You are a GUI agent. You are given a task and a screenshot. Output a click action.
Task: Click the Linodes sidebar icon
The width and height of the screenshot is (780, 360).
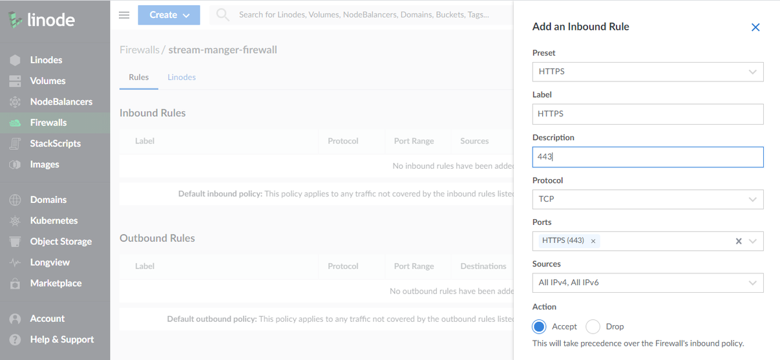pyautogui.click(x=15, y=60)
